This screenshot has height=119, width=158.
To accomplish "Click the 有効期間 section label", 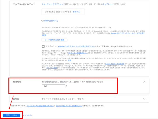I will pos(17,82).
